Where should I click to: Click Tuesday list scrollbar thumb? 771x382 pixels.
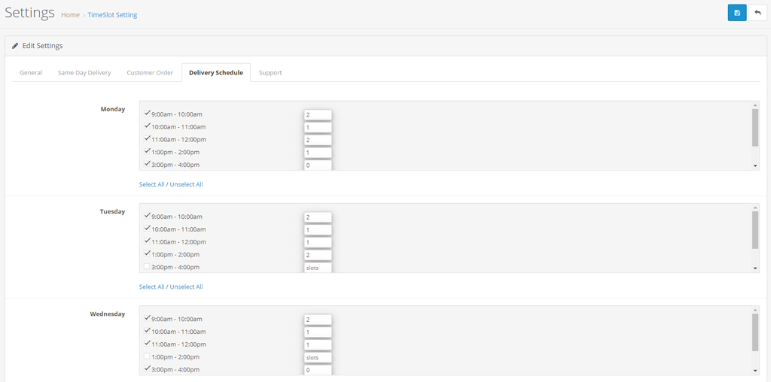point(755,230)
